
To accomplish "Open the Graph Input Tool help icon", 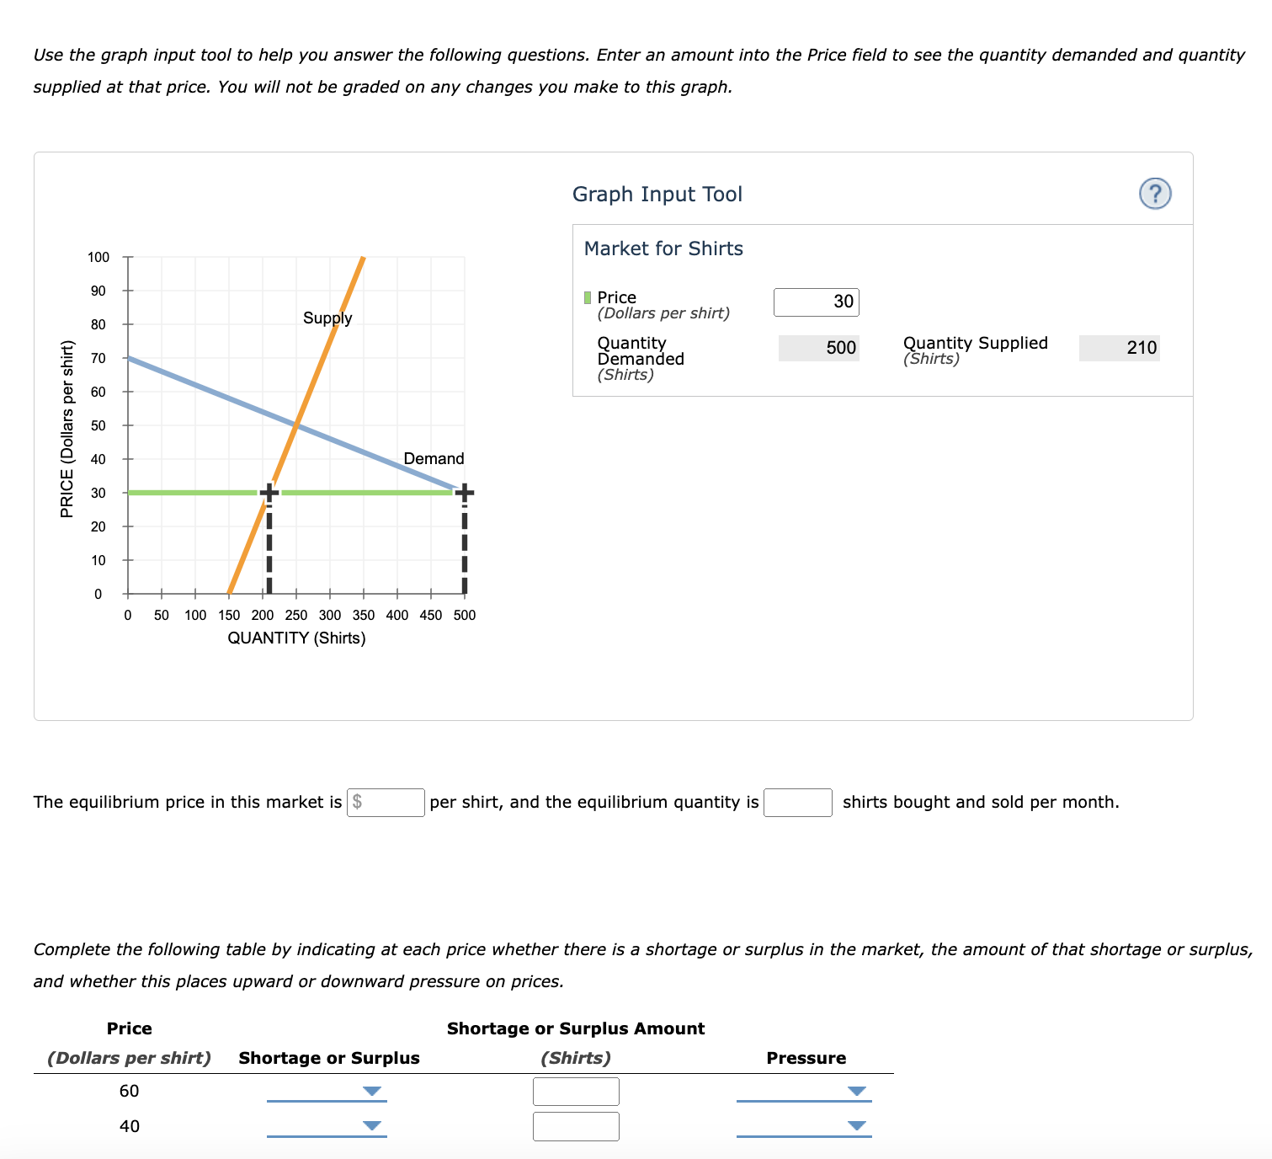I will [x=1157, y=193].
